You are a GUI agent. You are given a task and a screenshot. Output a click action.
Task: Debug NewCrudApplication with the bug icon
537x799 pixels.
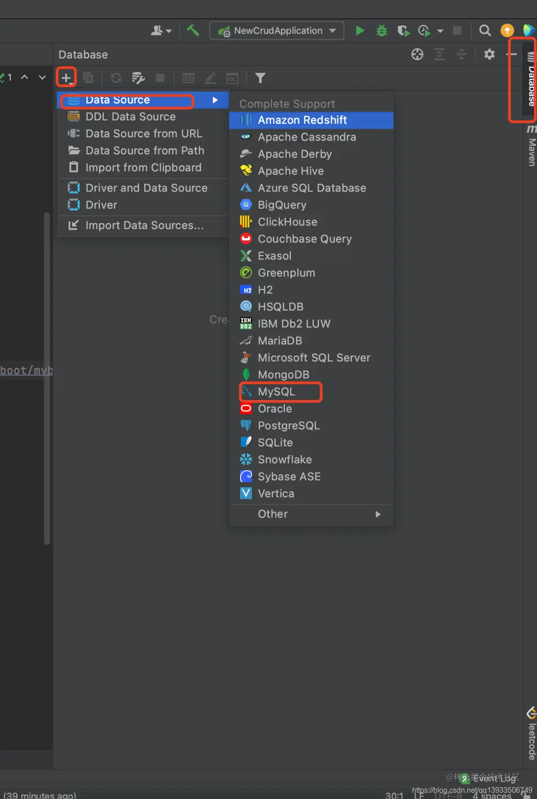(381, 31)
